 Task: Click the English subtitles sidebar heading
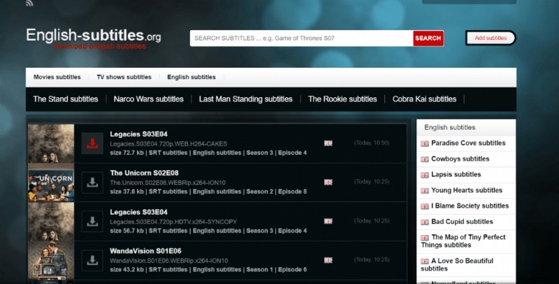449,127
